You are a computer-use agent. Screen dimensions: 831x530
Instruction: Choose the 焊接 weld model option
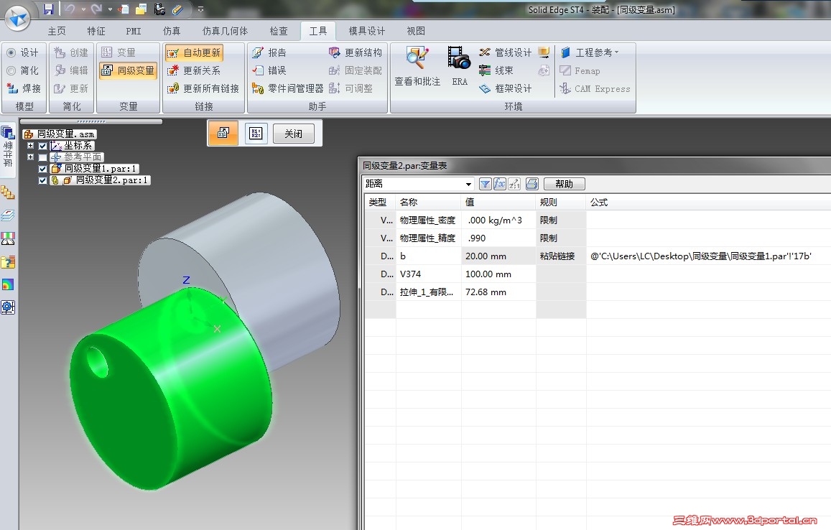coord(23,88)
